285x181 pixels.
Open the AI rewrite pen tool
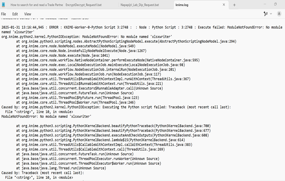click(x=265, y=14)
